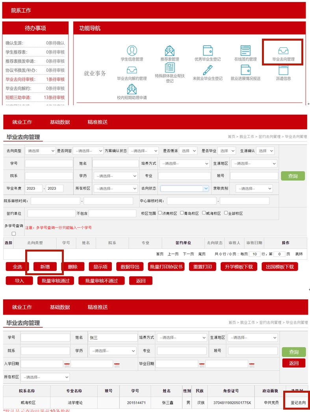Viewport: 310px width, 412px height.
Task: Expand the 方案确认状态 dropdown
Action: (143, 151)
